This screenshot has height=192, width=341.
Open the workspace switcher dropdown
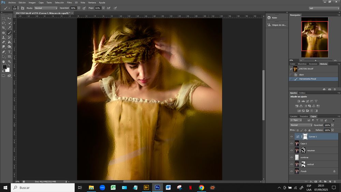click(x=324, y=8)
